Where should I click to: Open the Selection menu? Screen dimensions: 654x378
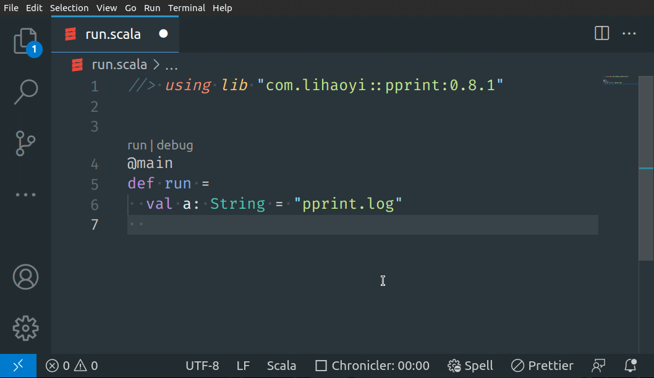click(69, 8)
